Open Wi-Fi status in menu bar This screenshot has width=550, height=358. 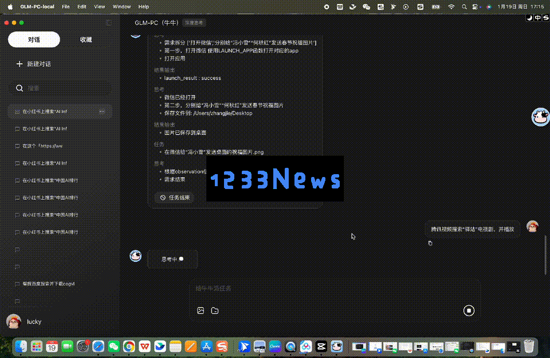pyautogui.click(x=451, y=7)
